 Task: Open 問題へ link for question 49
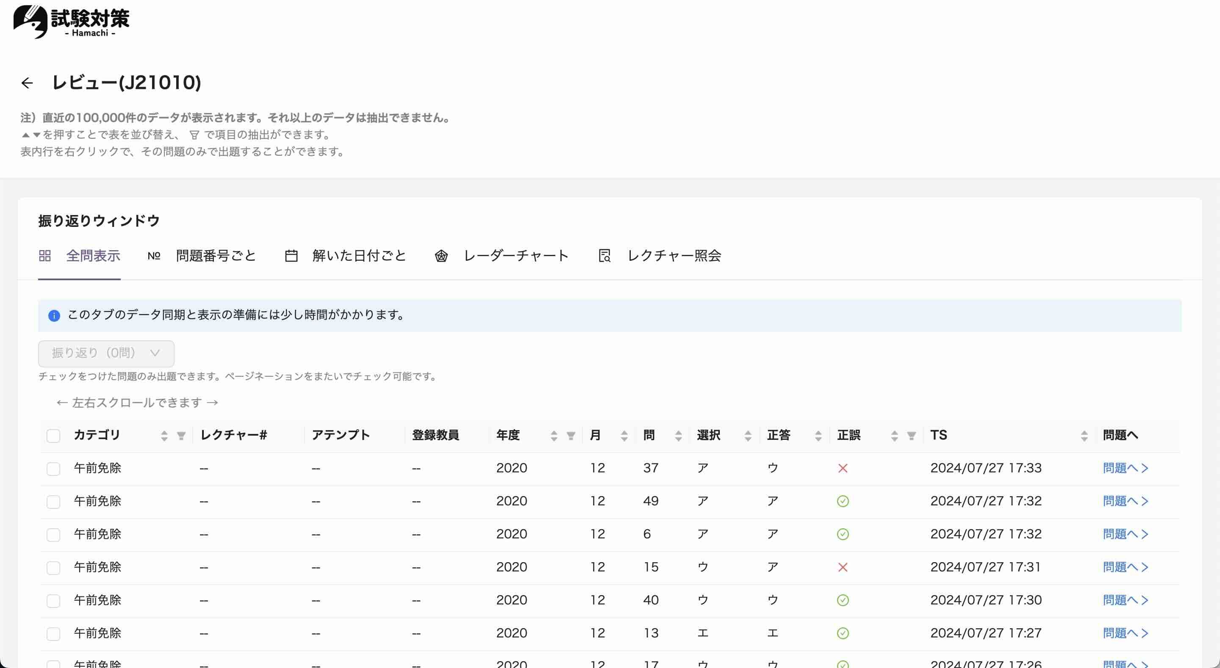click(x=1125, y=501)
